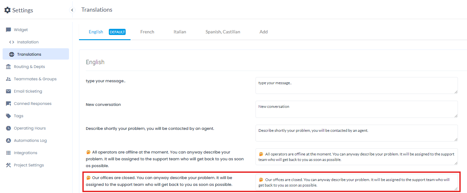Click the 'New conversation' translation text box

[356, 109]
